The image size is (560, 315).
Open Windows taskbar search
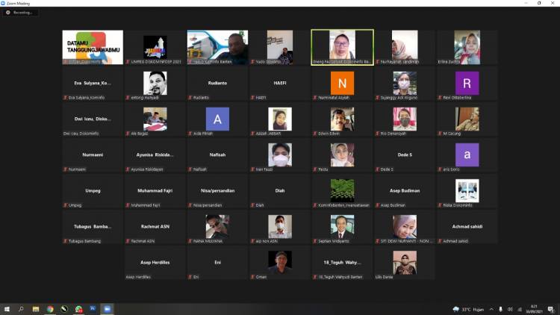click(x=21, y=309)
